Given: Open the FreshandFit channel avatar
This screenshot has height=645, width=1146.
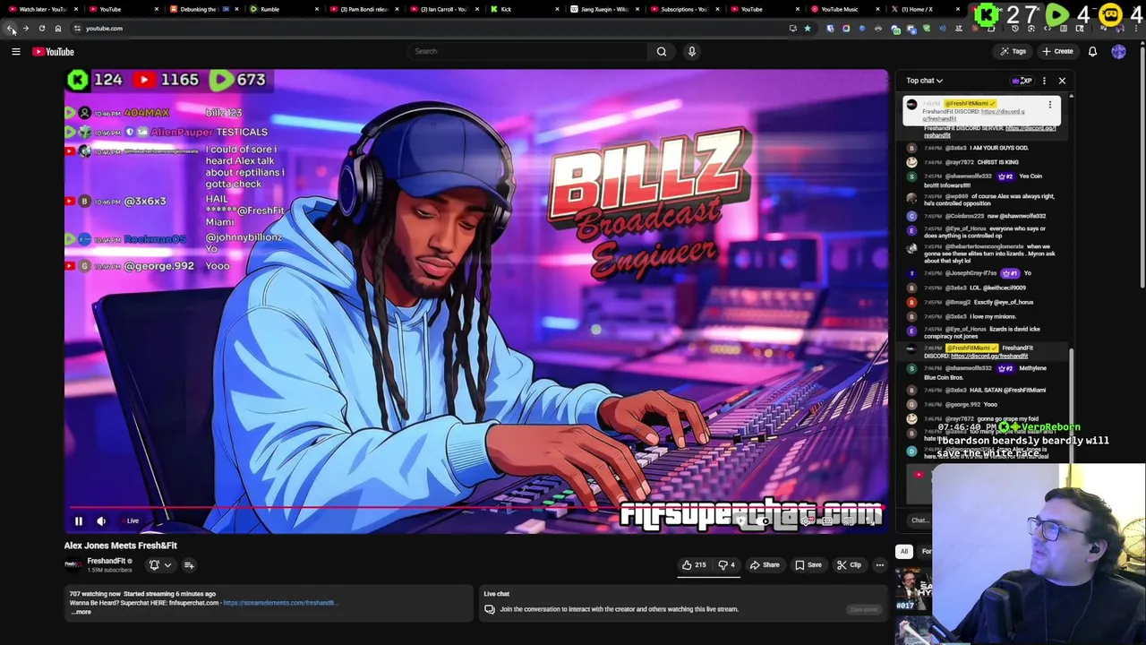Looking at the screenshot, I should click(x=73, y=564).
